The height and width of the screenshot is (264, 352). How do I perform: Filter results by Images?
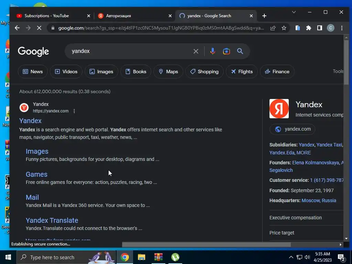[101, 71]
